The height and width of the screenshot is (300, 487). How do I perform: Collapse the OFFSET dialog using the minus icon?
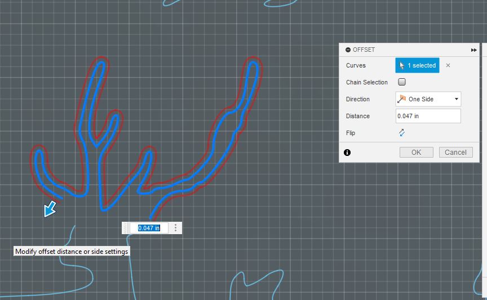[348, 50]
